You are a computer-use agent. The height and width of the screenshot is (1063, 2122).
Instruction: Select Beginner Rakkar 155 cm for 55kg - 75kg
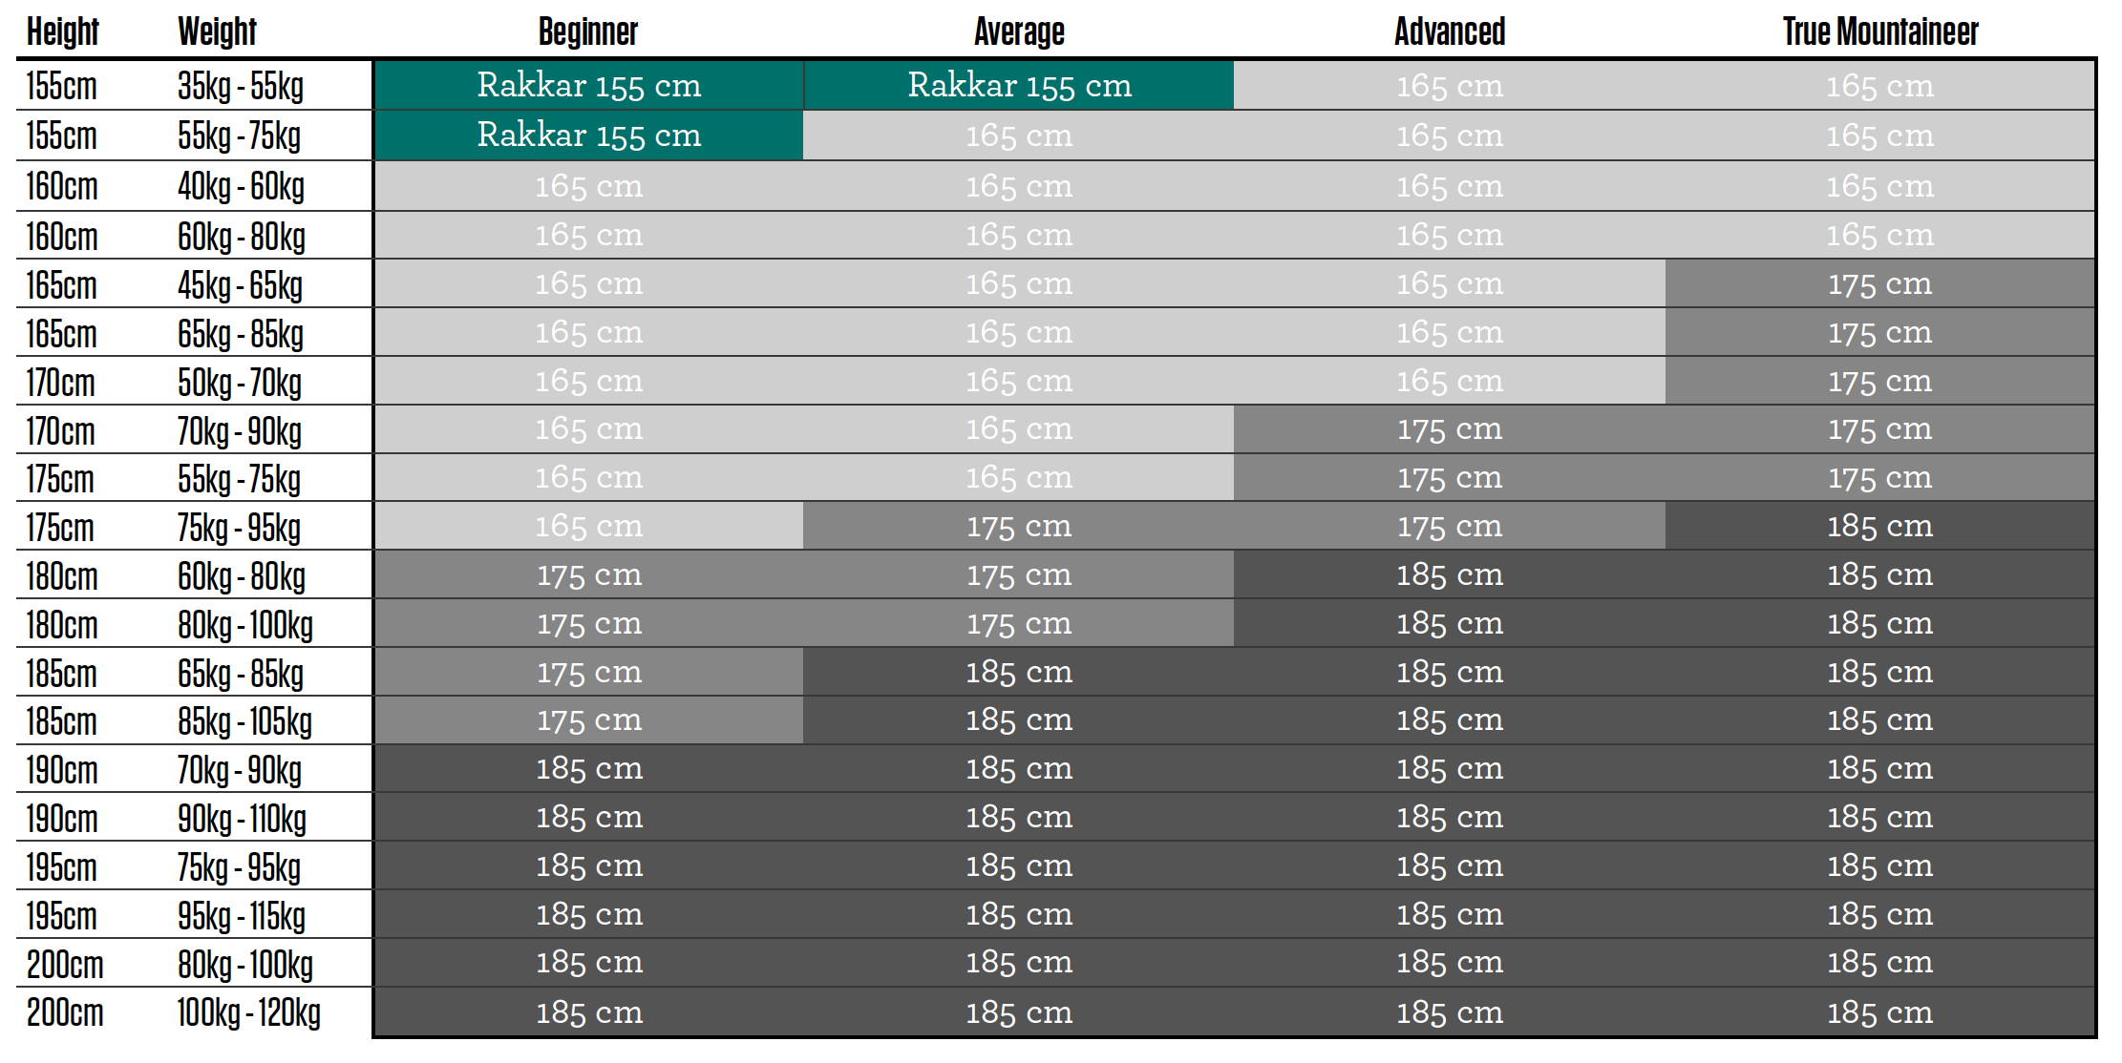pyautogui.click(x=588, y=135)
